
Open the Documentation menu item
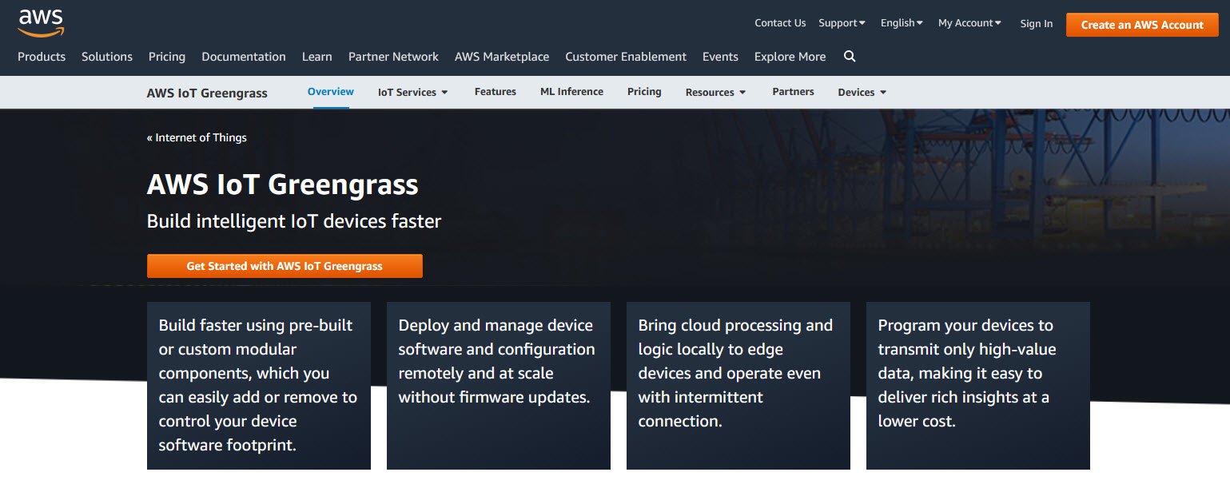[x=244, y=57]
